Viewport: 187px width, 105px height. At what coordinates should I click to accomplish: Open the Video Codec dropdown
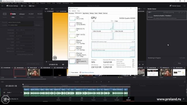coord(25,39)
